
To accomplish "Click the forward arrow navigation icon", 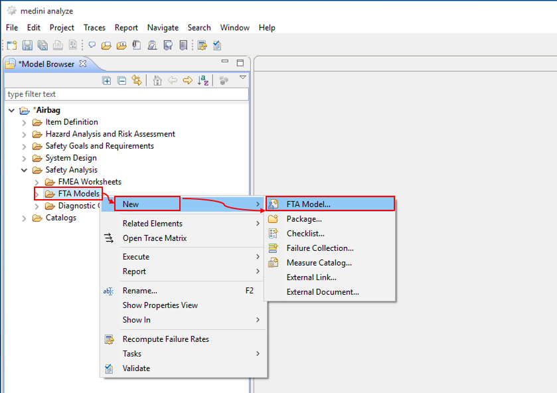I will point(188,80).
